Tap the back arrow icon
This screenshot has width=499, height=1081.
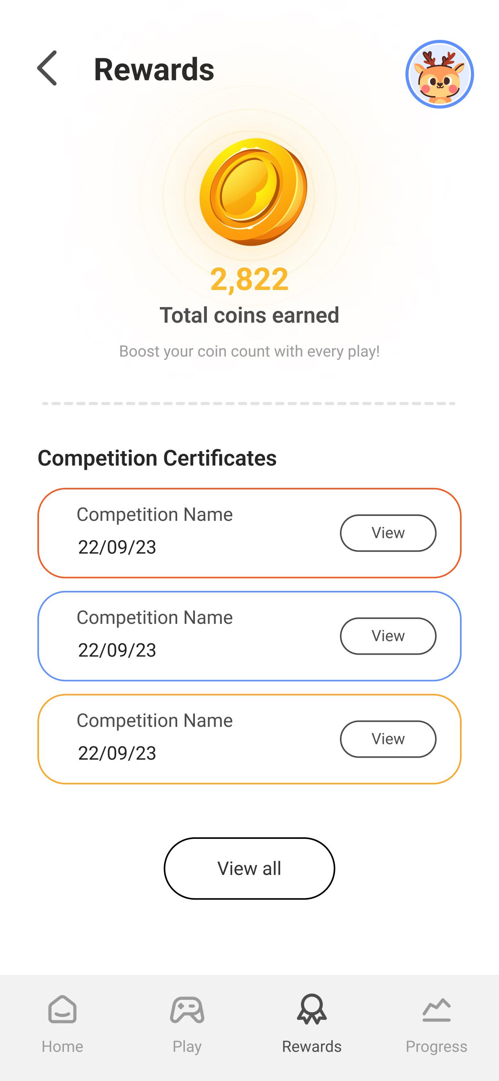tap(47, 68)
